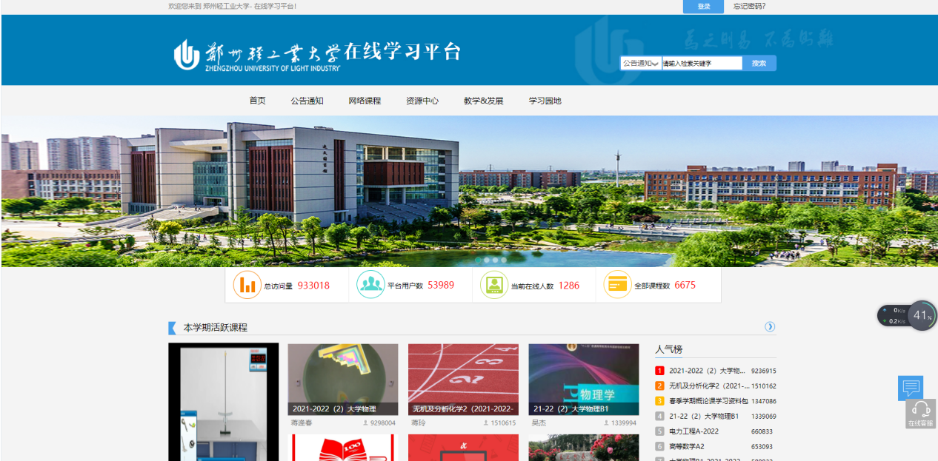Click the orange total visits chart icon
The width and height of the screenshot is (938, 461).
click(x=247, y=285)
